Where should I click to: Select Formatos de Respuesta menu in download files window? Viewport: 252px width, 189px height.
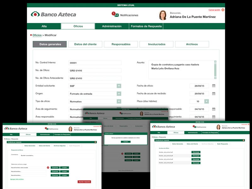[x=210, y=133]
